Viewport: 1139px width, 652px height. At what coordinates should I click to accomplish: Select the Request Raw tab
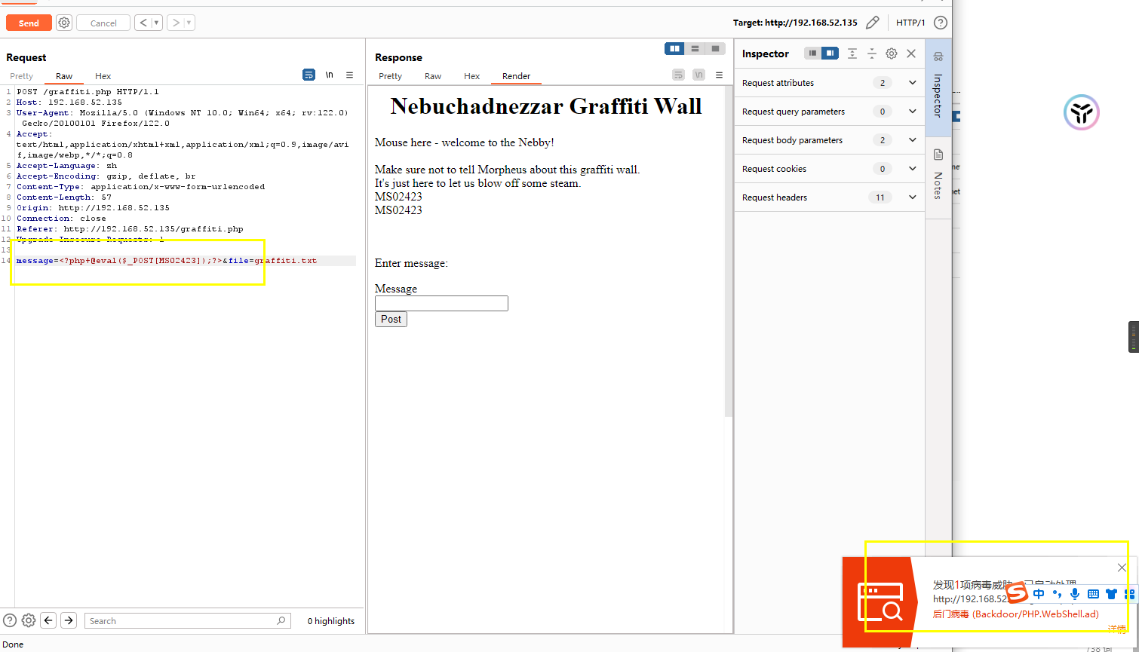tap(64, 76)
